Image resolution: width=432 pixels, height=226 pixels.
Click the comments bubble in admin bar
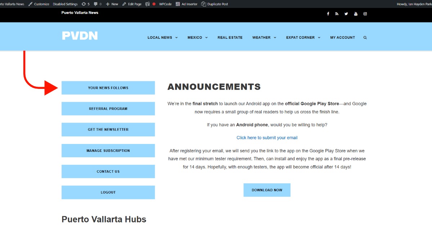97,4
